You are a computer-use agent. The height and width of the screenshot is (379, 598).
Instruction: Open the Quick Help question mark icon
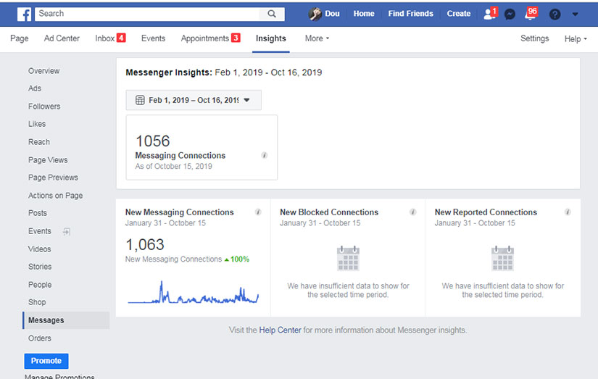click(x=555, y=14)
